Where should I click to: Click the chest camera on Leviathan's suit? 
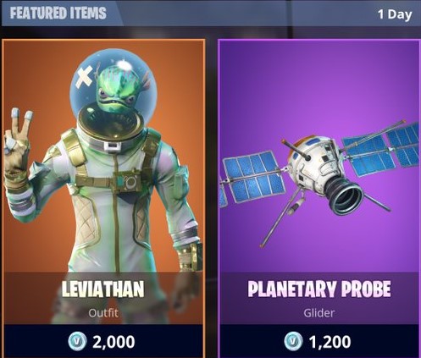click(x=129, y=182)
